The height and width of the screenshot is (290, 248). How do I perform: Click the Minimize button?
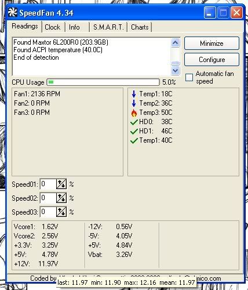[x=211, y=43]
